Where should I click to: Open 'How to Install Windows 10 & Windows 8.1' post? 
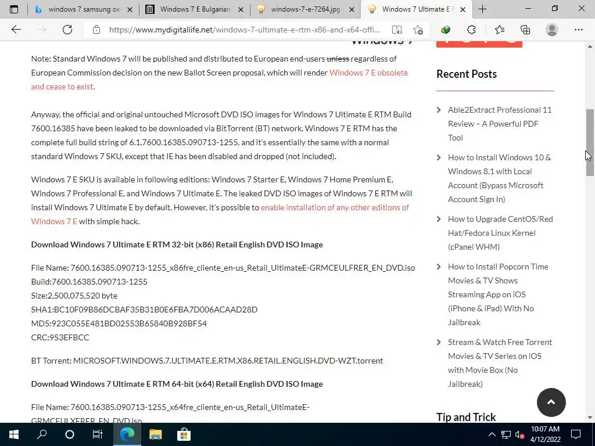pyautogui.click(x=499, y=178)
